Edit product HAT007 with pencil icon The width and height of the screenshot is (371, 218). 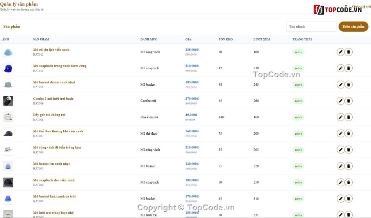pyautogui.click(x=341, y=133)
